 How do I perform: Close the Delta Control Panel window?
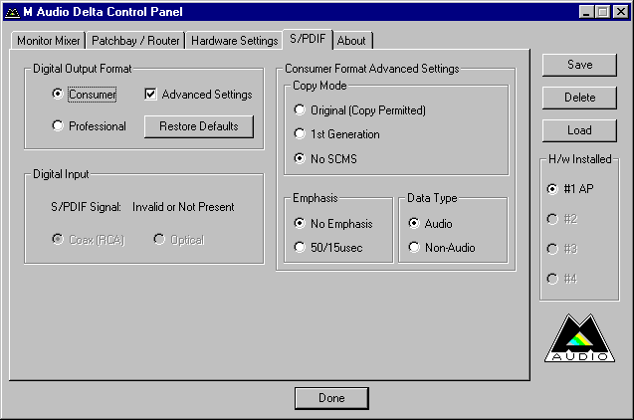pyautogui.click(x=621, y=12)
